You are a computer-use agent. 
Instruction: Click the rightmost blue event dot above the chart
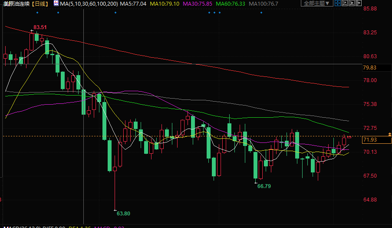click(x=261, y=12)
